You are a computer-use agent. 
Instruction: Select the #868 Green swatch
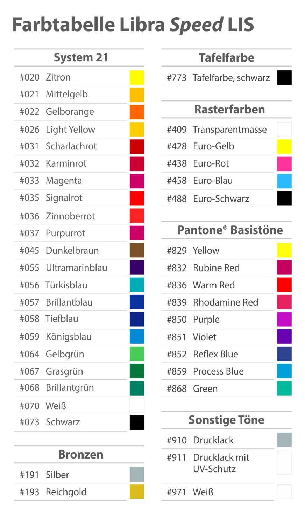tap(284, 388)
